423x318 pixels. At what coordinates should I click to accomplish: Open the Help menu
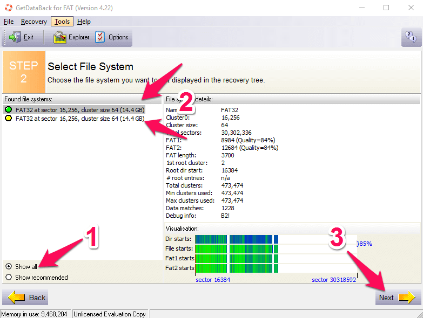84,22
